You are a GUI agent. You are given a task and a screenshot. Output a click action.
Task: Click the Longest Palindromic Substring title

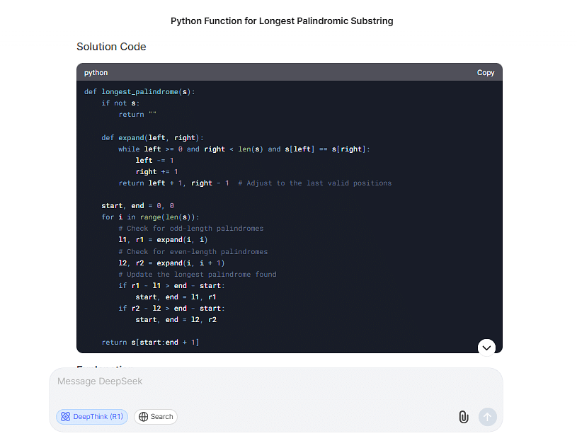(x=282, y=21)
